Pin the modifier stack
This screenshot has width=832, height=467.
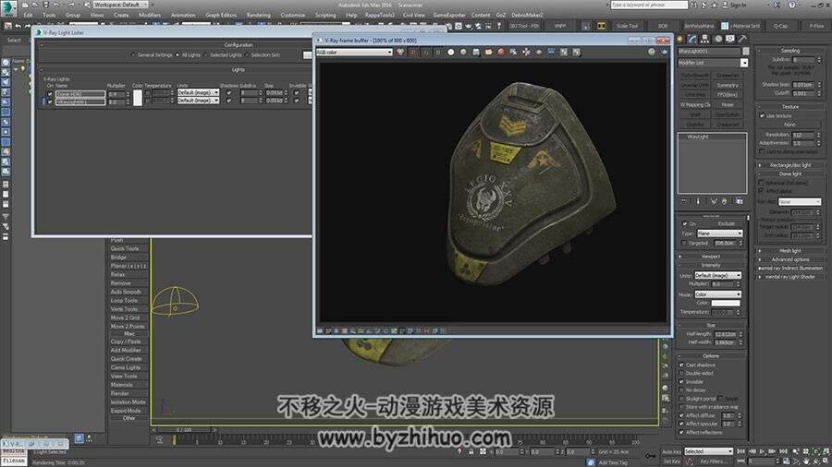[683, 201]
